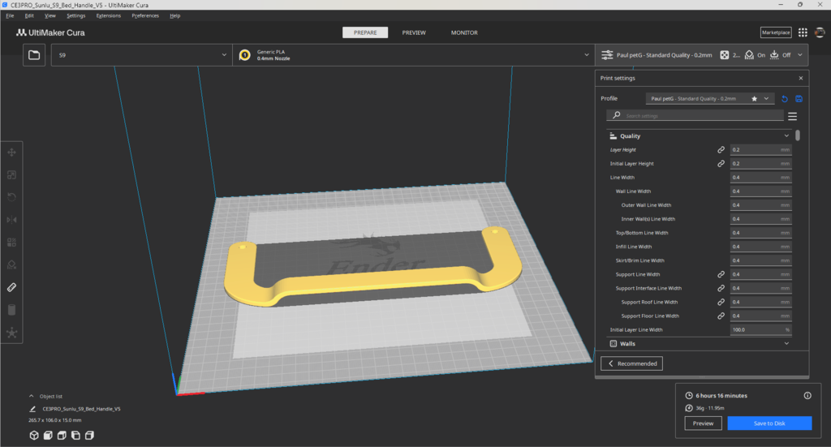
Task: Click Save to Disk button
Action: coord(769,423)
